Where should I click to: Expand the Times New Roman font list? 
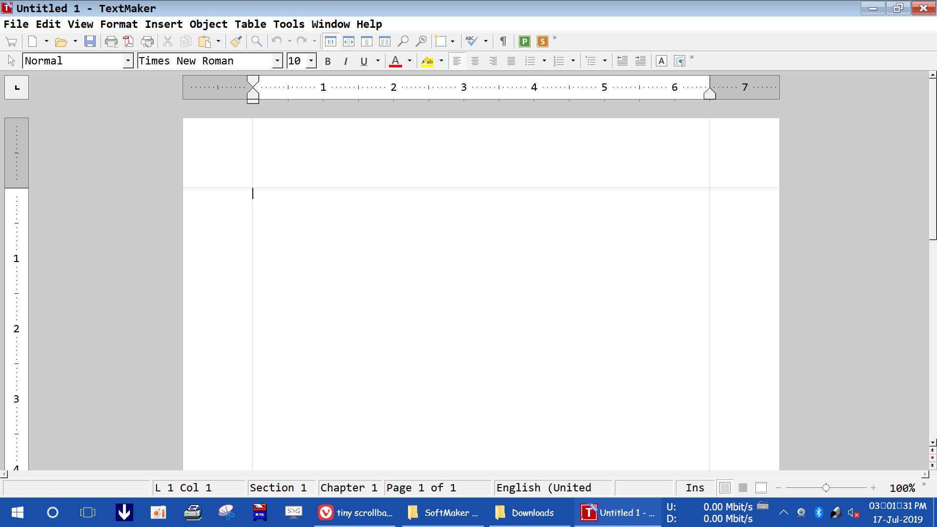point(277,61)
